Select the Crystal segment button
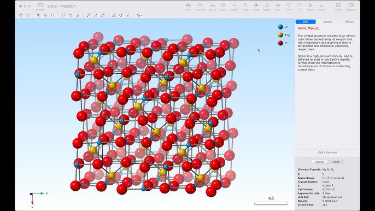The height and width of the screenshot is (211, 375). 319,162
